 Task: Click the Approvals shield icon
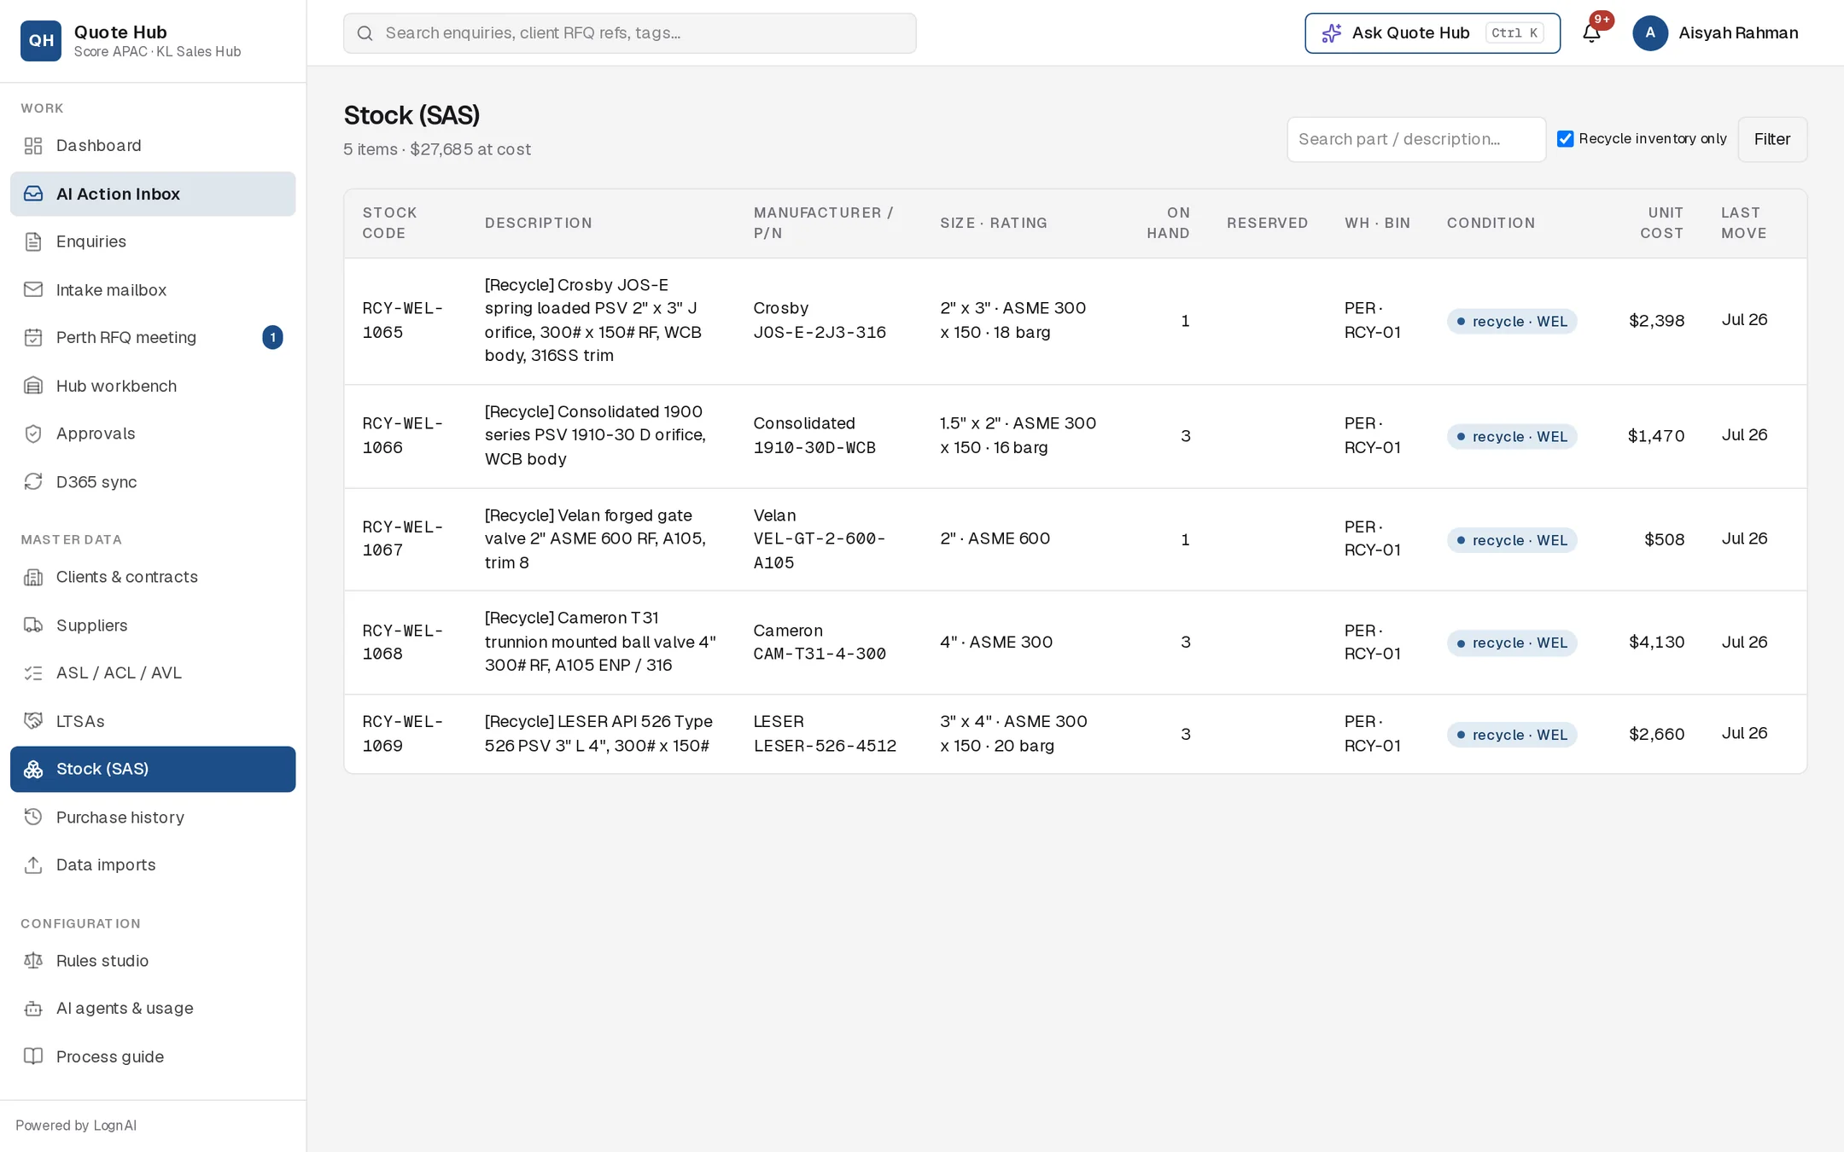point(33,433)
